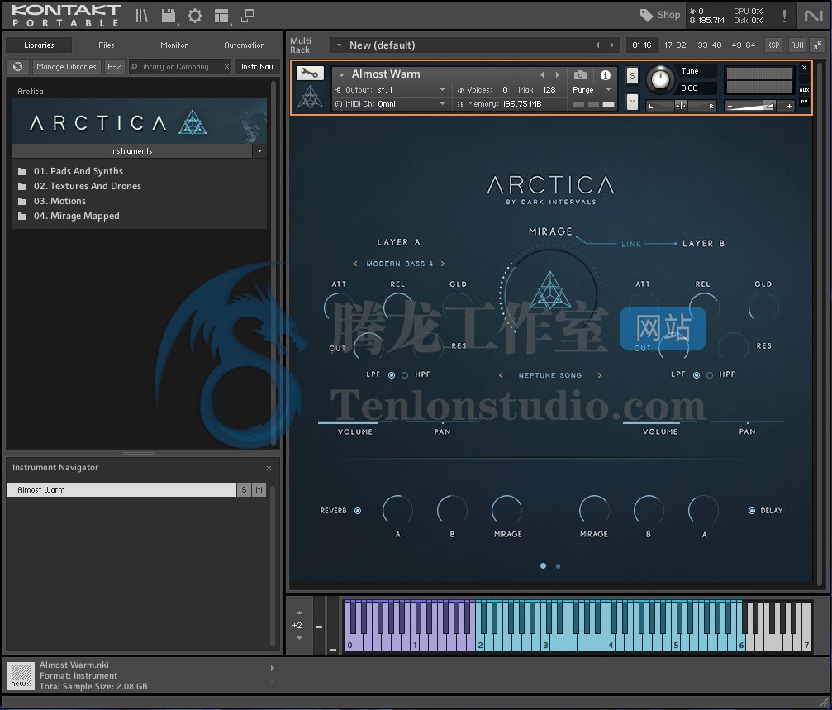Click the save floppy disk icon
Screen dimensions: 832x710
tap(169, 16)
